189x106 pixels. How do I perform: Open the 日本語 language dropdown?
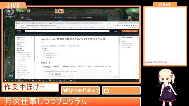click(116, 31)
